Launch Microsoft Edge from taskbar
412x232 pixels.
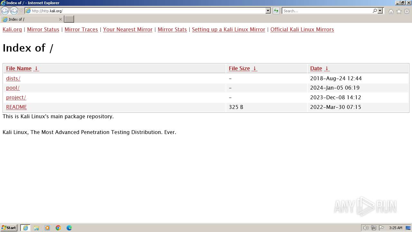click(x=69, y=228)
